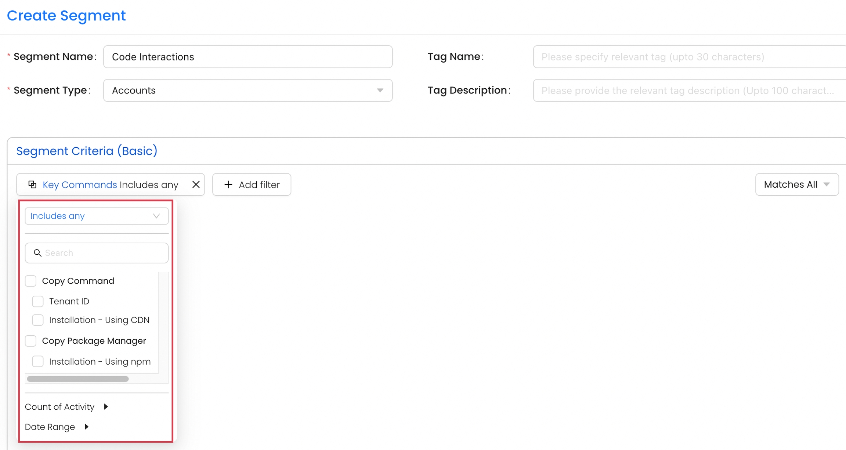
Task: Click the Includes any chevron arrow
Action: (156, 216)
